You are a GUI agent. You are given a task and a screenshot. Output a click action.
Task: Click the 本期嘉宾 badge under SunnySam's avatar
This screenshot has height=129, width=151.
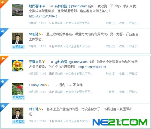[18, 97]
